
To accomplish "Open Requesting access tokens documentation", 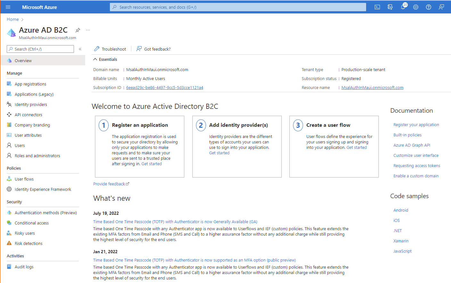I will [x=417, y=166].
